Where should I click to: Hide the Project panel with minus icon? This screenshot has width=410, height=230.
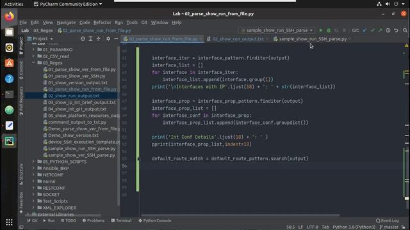point(116,38)
